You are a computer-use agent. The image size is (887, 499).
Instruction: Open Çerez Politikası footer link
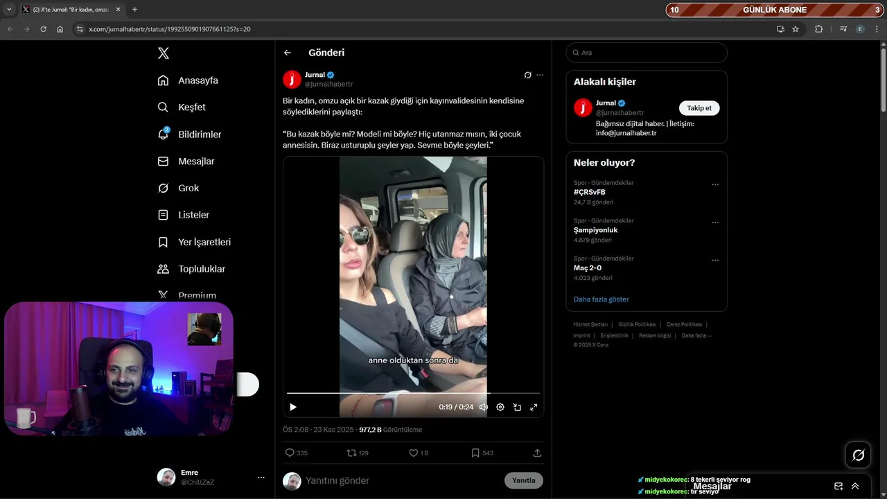pos(684,324)
